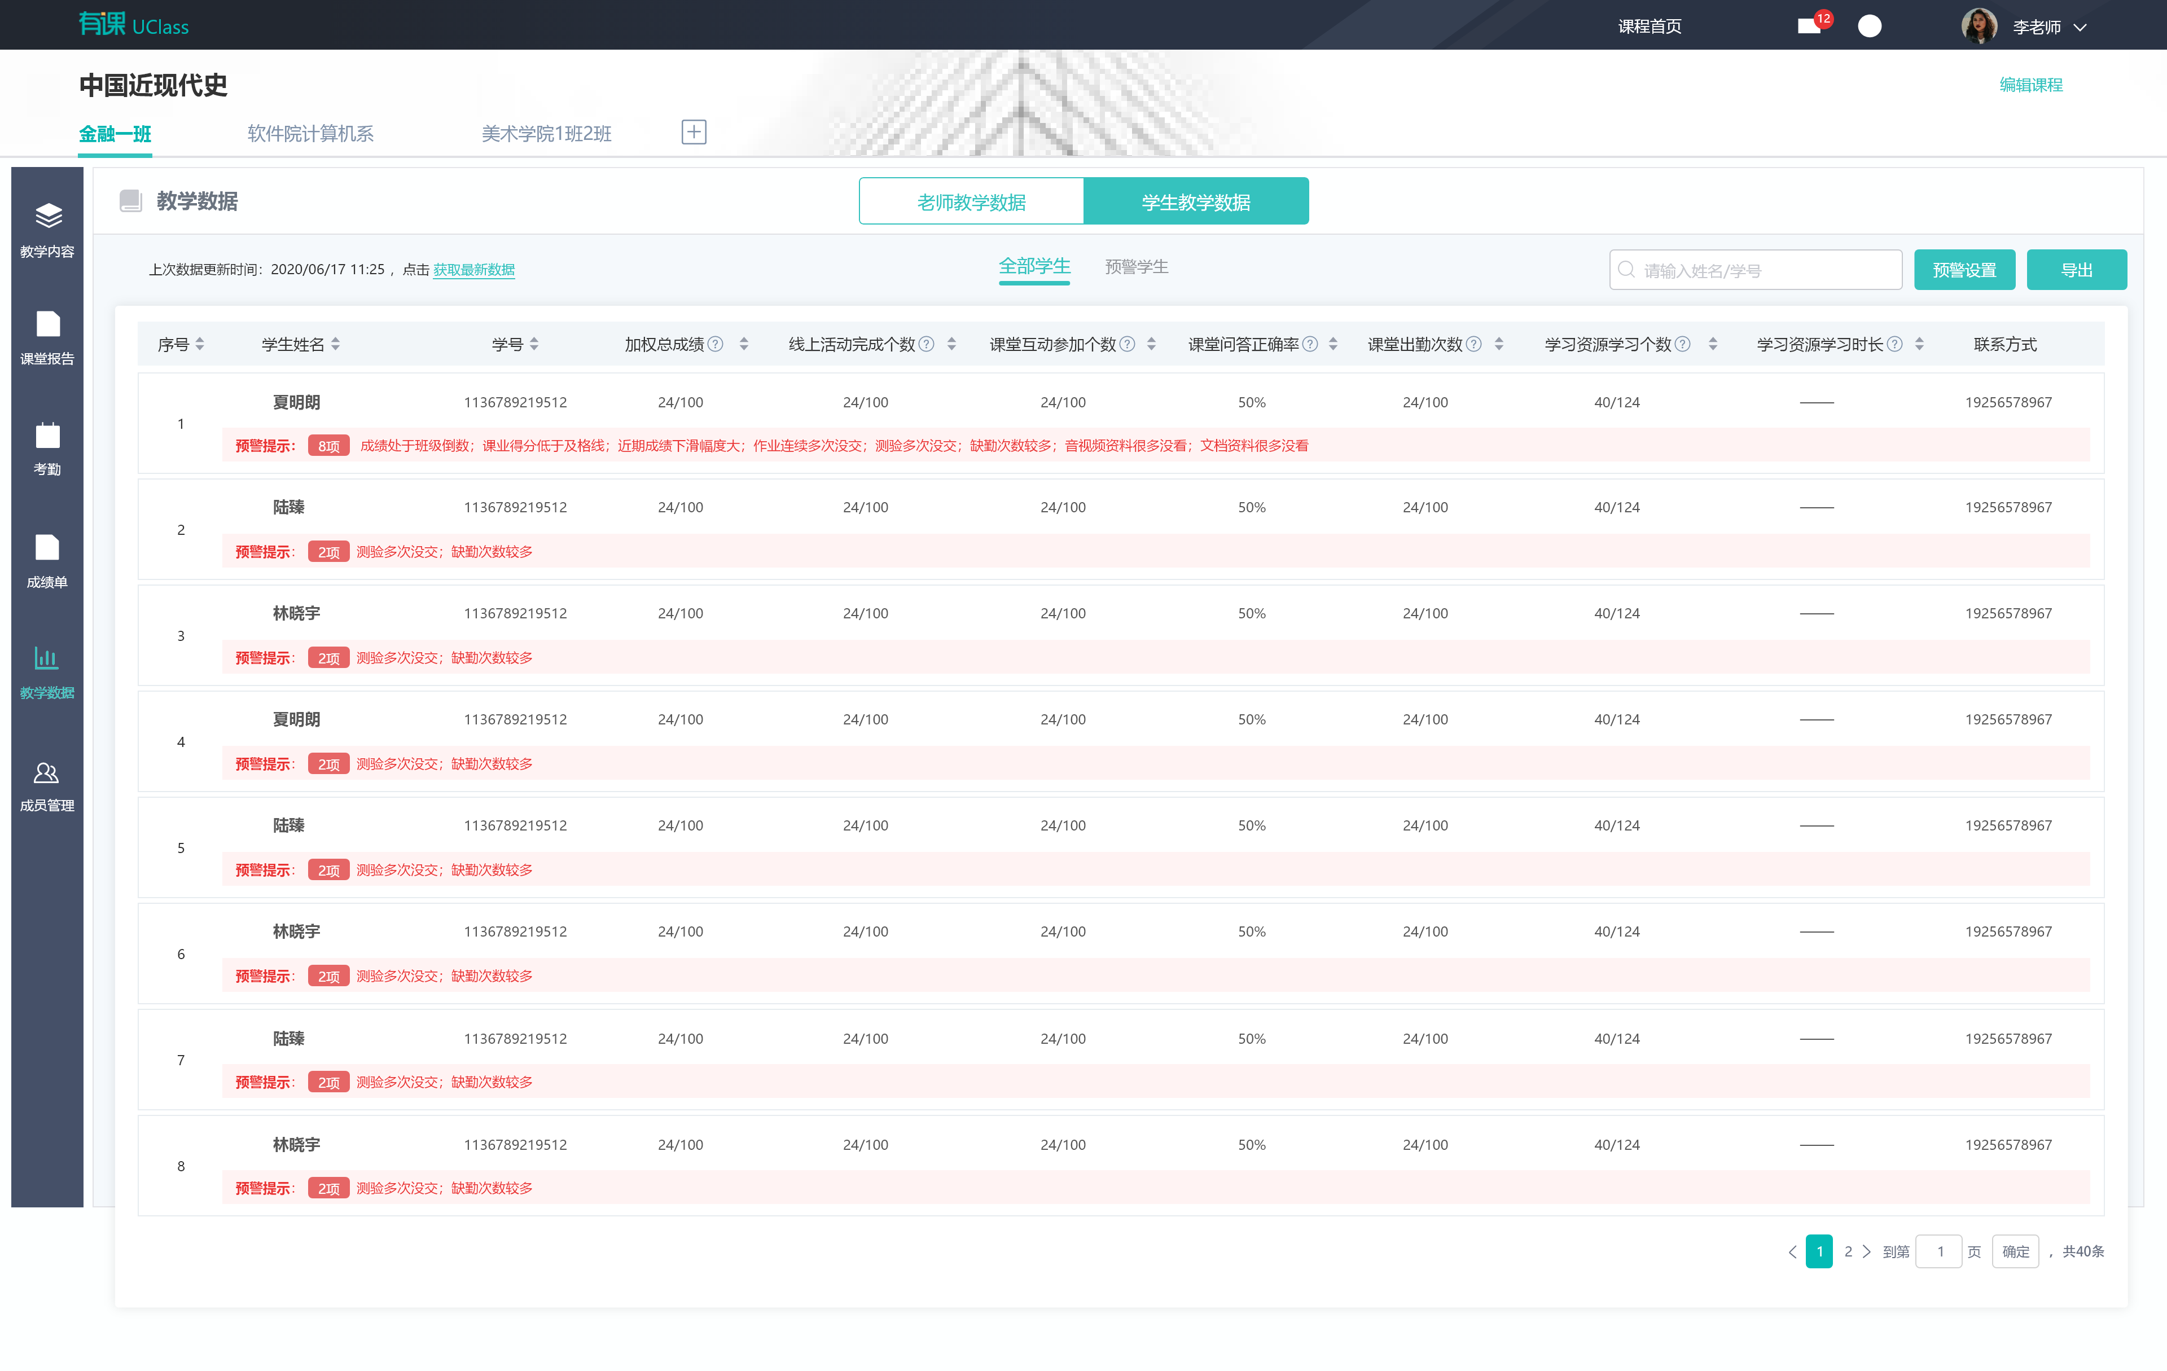Open the 课堂报告 sidebar icon
The height and width of the screenshot is (1371, 2167).
[x=48, y=325]
